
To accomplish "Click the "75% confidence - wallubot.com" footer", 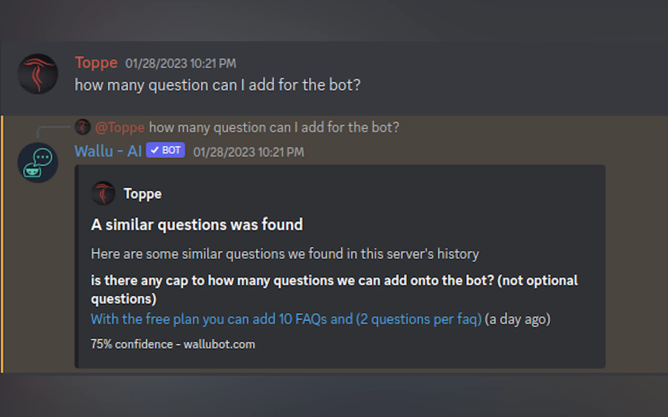I will click(173, 344).
